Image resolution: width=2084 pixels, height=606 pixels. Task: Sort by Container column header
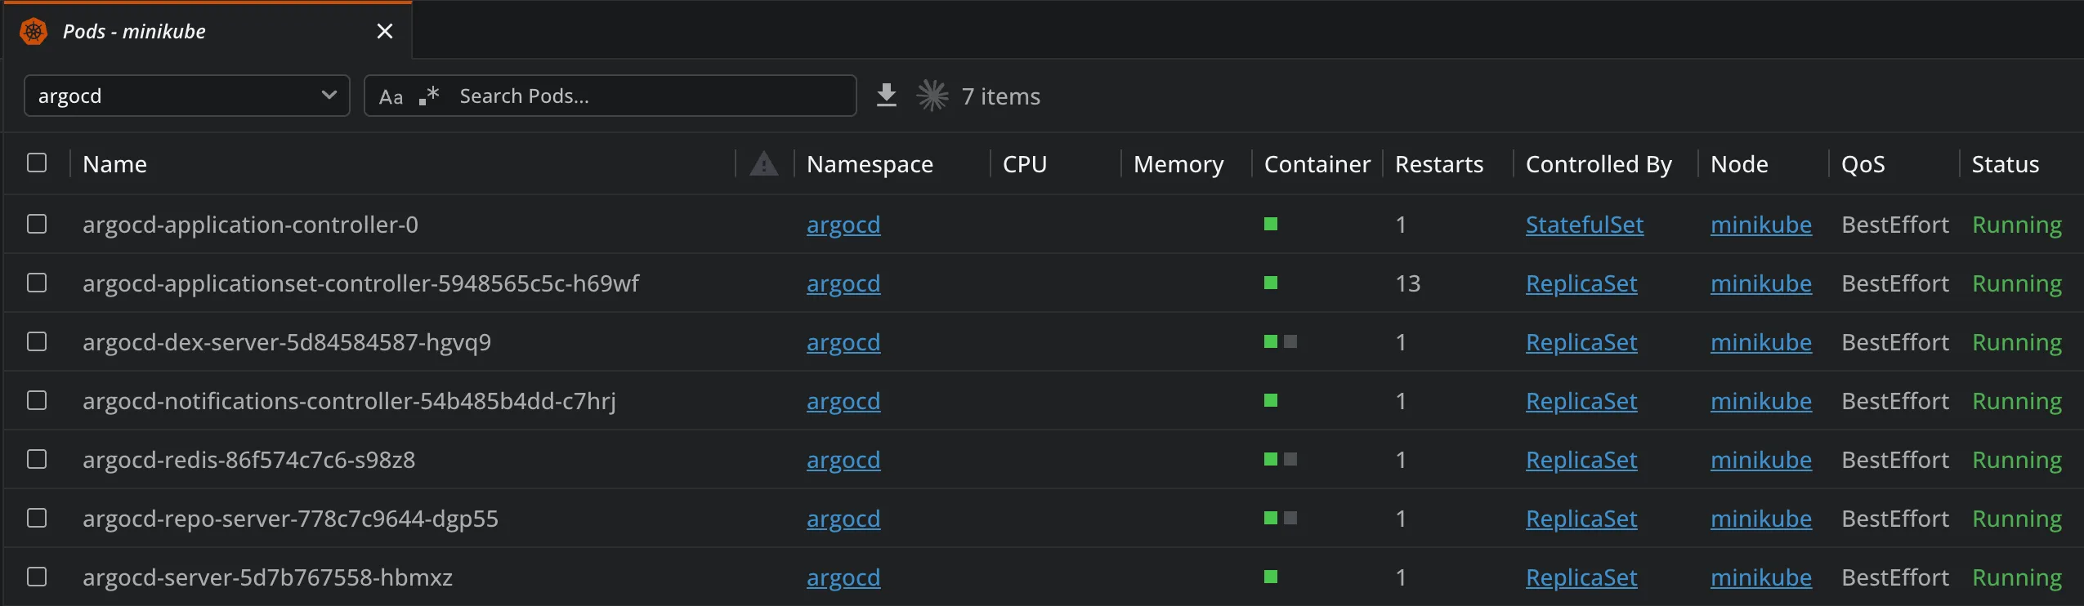coord(1317,164)
